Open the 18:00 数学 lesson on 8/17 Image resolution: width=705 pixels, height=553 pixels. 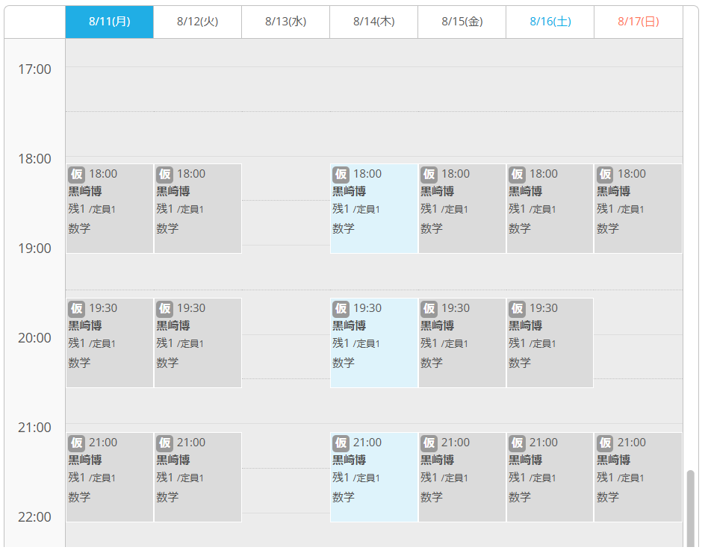point(638,208)
